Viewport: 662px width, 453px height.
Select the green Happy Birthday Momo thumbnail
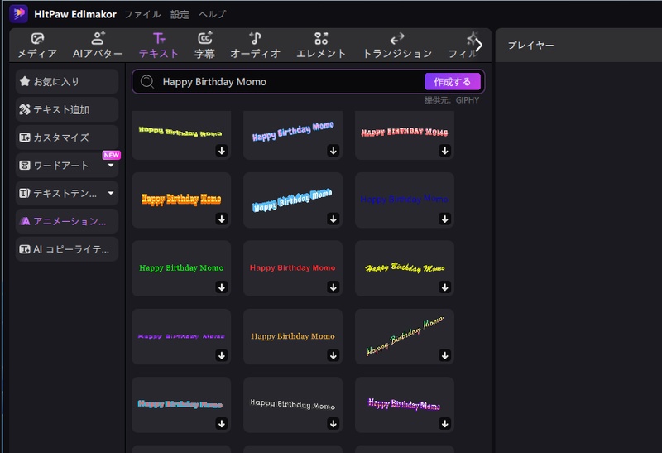point(181,268)
